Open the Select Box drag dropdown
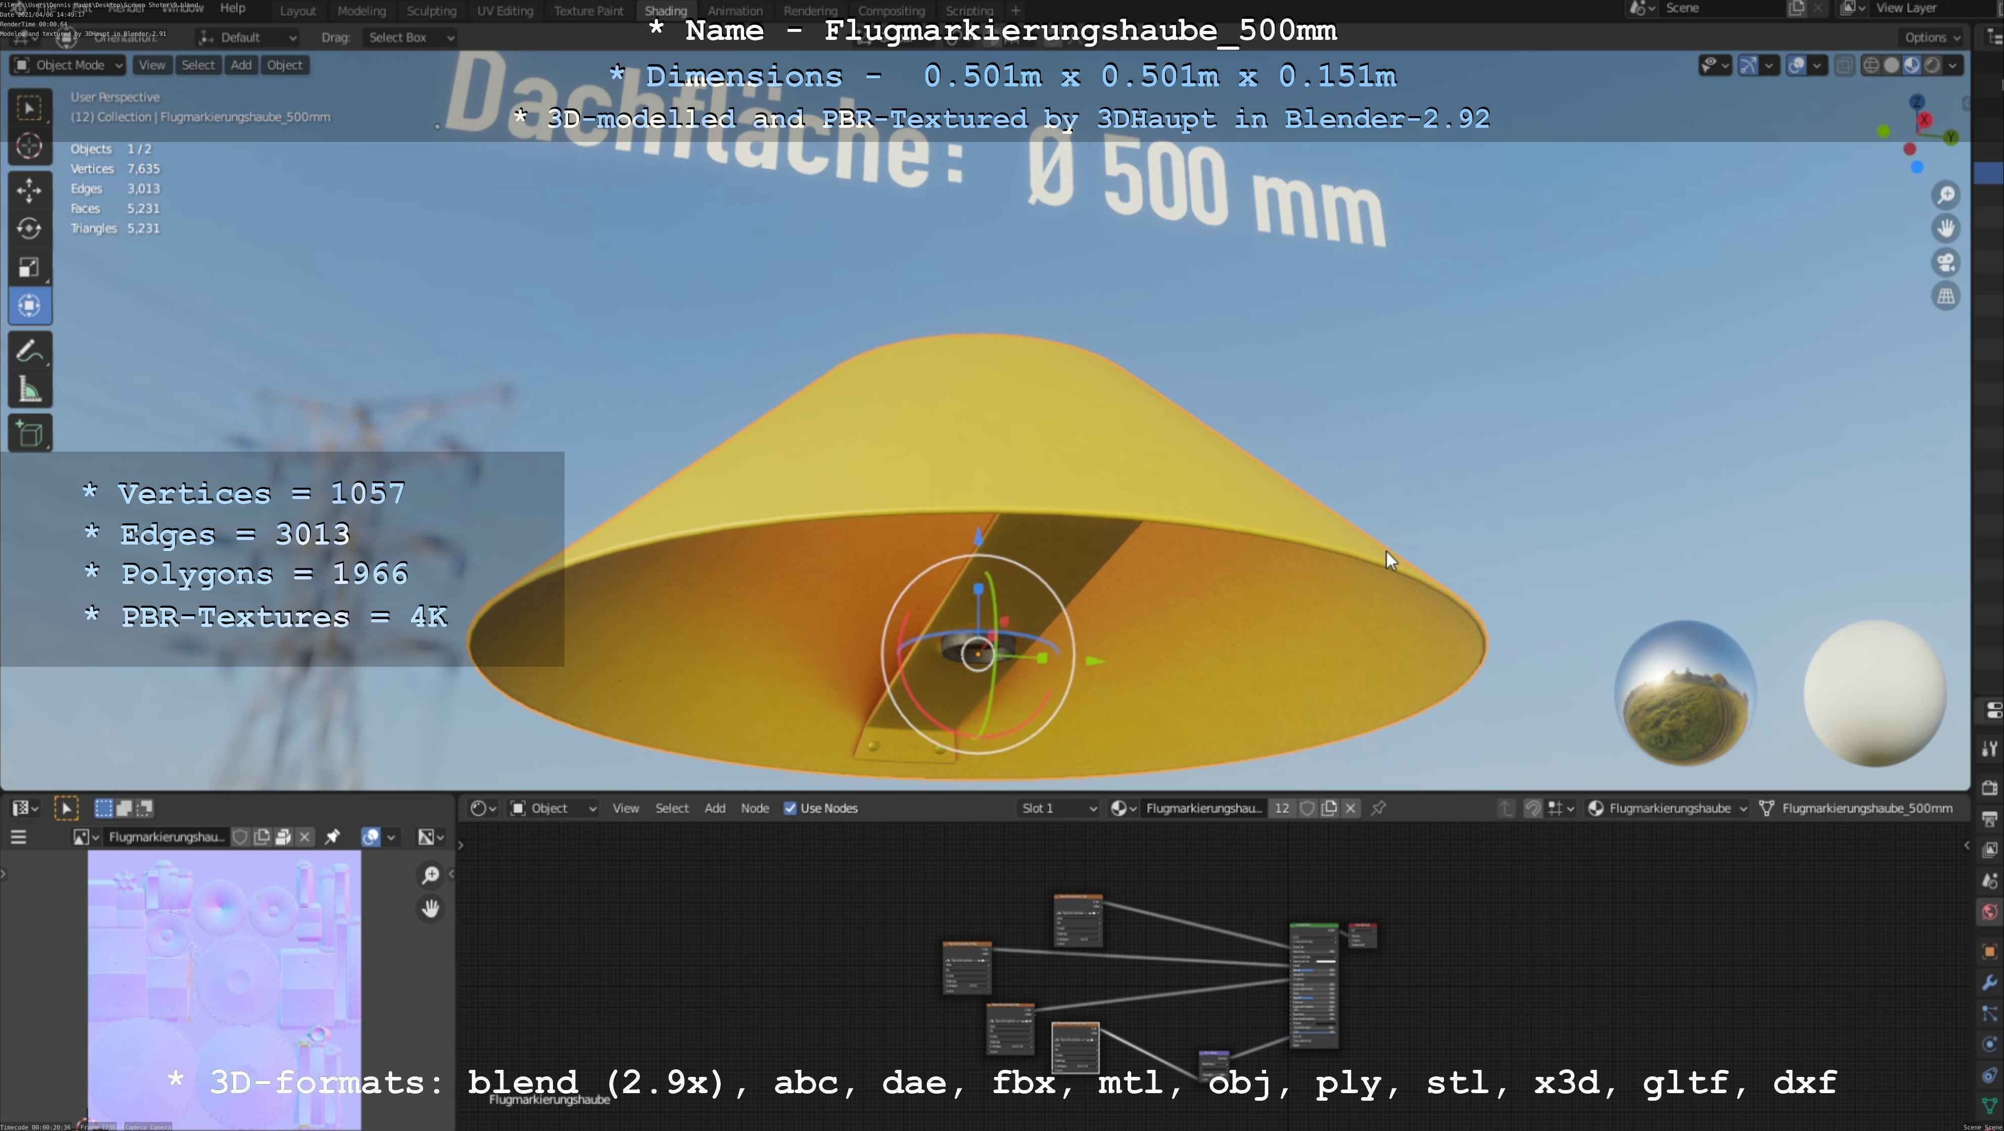2004x1131 pixels. (x=410, y=37)
